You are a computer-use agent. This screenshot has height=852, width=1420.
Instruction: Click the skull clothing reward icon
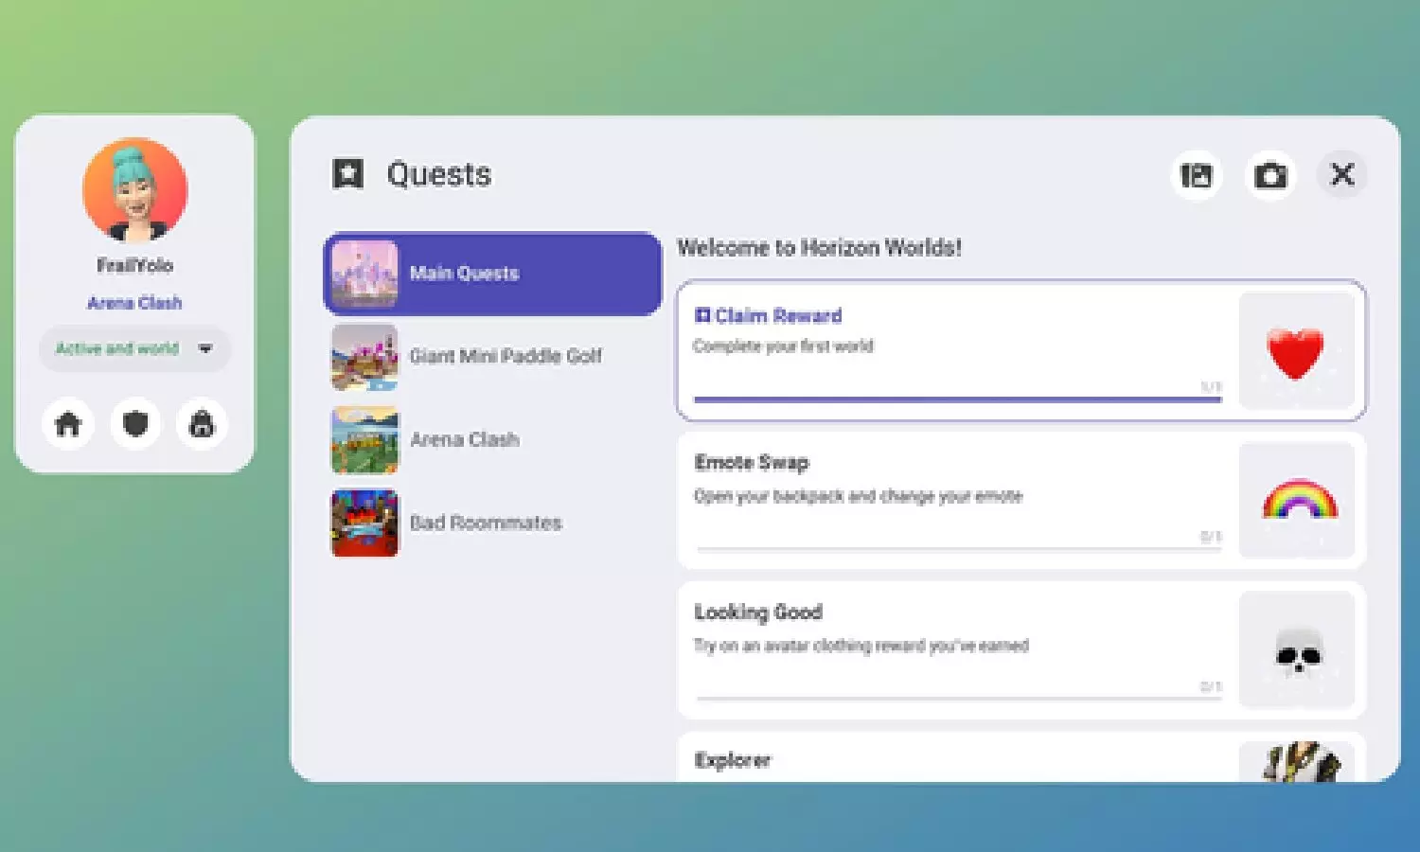1299,651
